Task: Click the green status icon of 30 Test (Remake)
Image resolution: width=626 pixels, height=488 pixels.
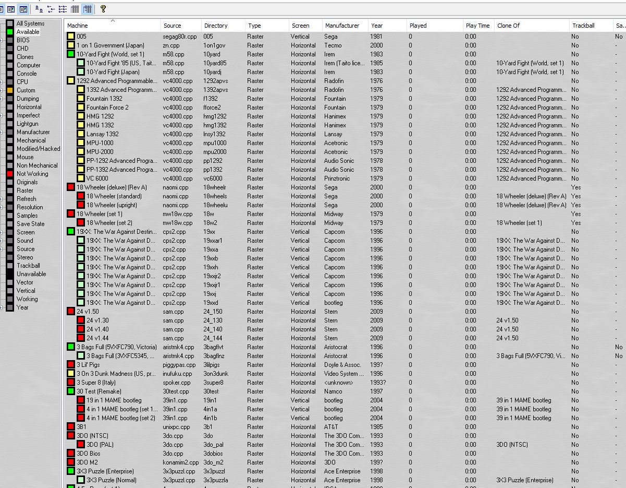Action: (71, 391)
